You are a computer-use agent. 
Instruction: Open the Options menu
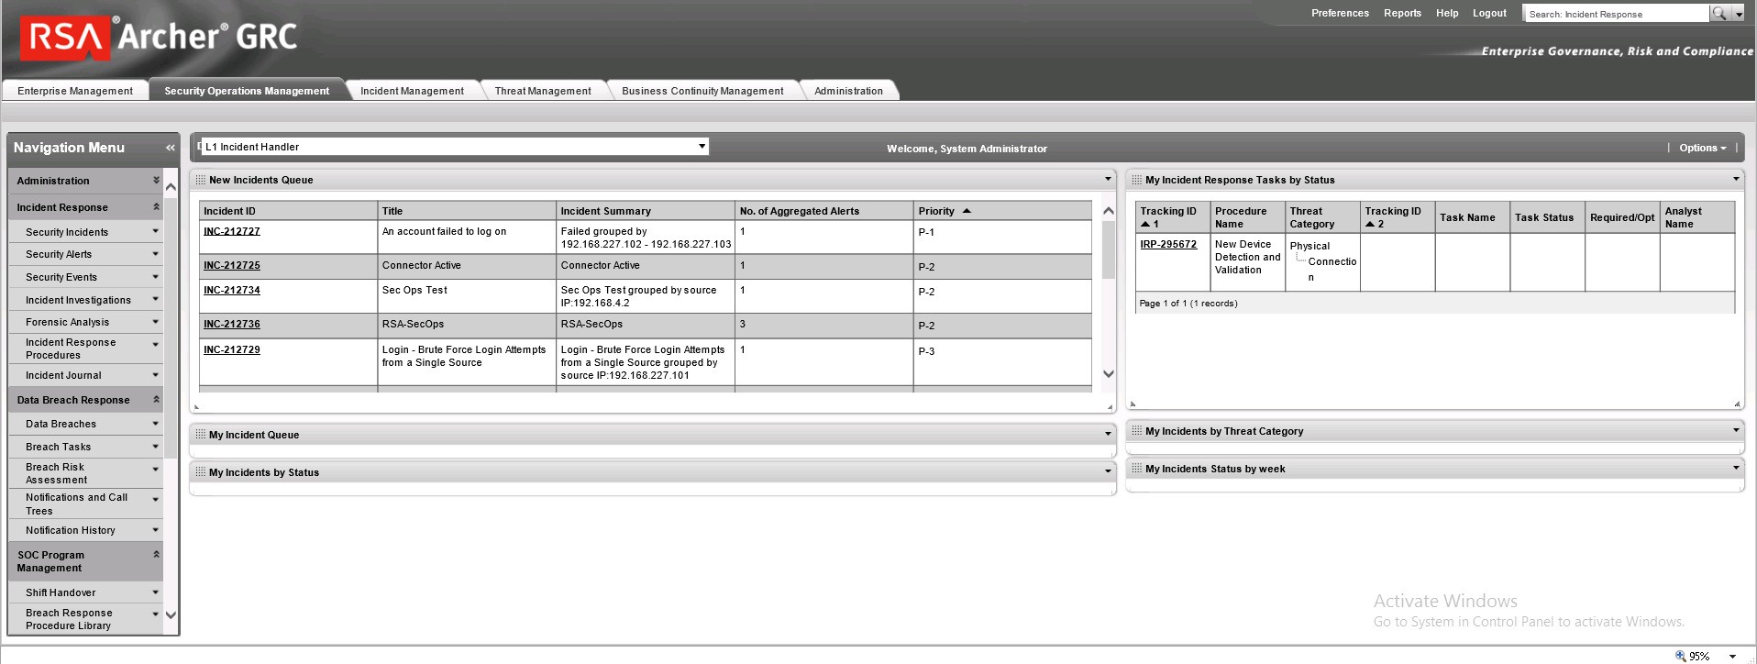coord(1702,148)
